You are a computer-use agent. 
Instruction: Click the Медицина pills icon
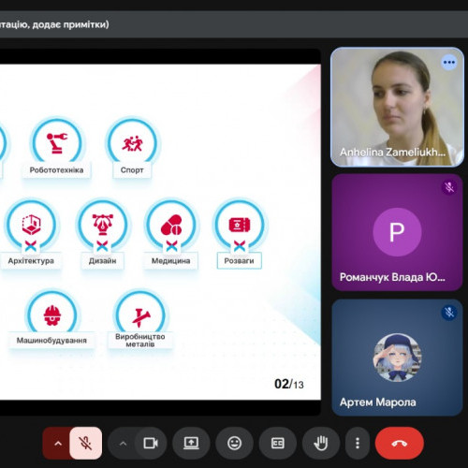coord(171,225)
